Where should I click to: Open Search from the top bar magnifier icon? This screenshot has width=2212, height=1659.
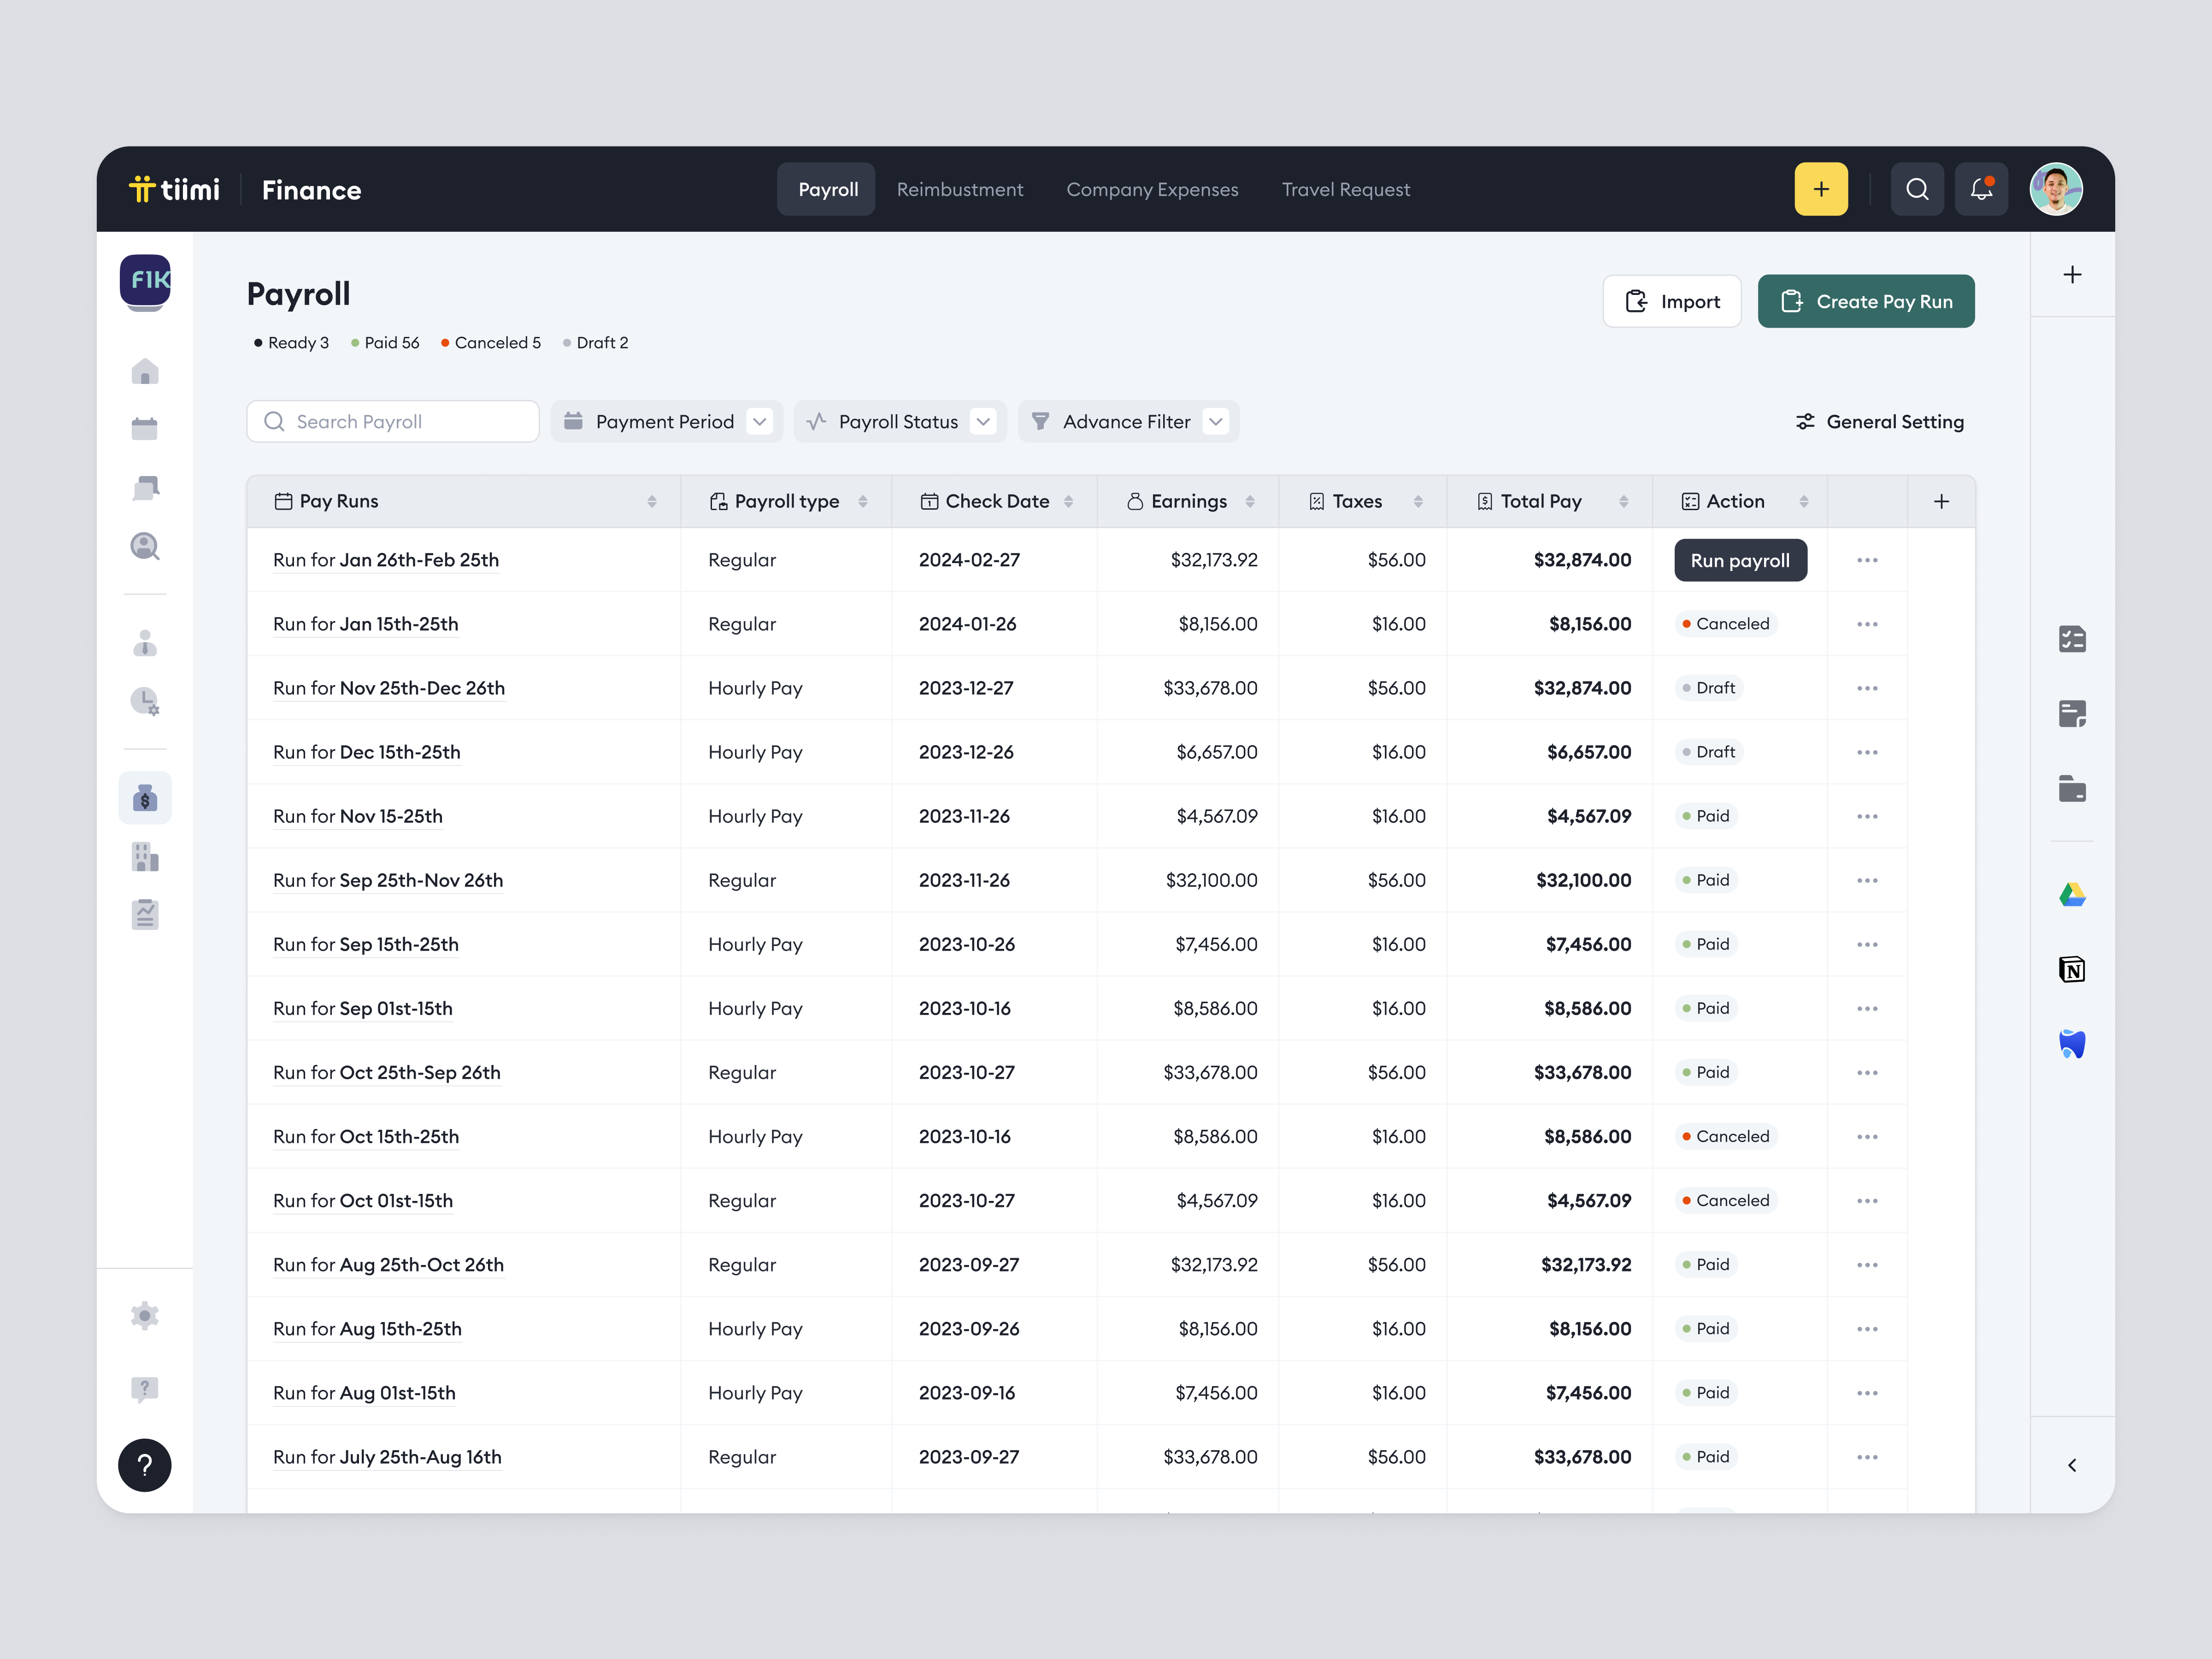coord(1917,188)
